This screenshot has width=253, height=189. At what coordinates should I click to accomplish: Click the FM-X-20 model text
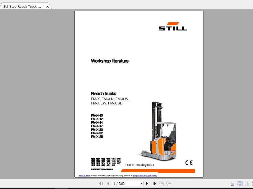pos(97,130)
